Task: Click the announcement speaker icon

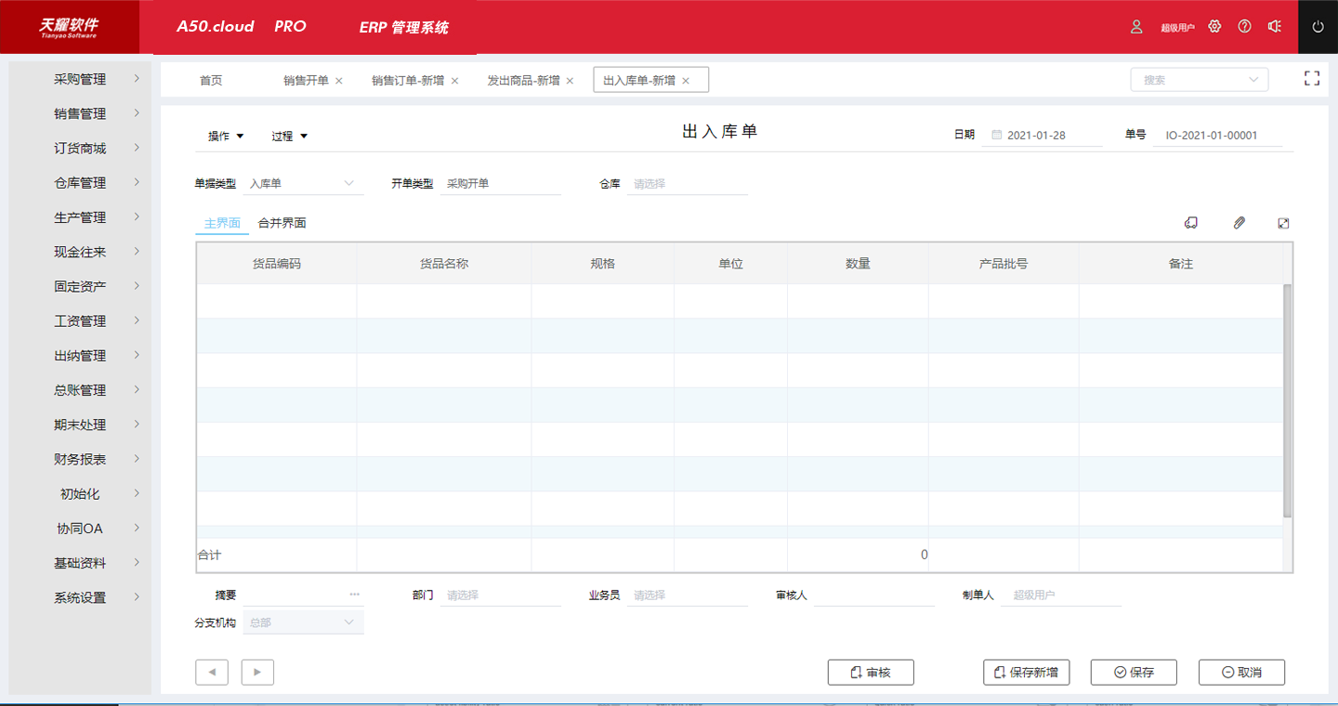Action: tap(1275, 27)
